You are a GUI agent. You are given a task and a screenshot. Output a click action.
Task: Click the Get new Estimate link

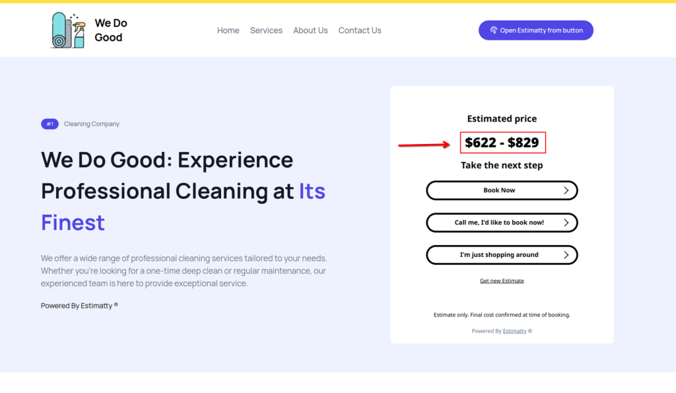(x=502, y=281)
